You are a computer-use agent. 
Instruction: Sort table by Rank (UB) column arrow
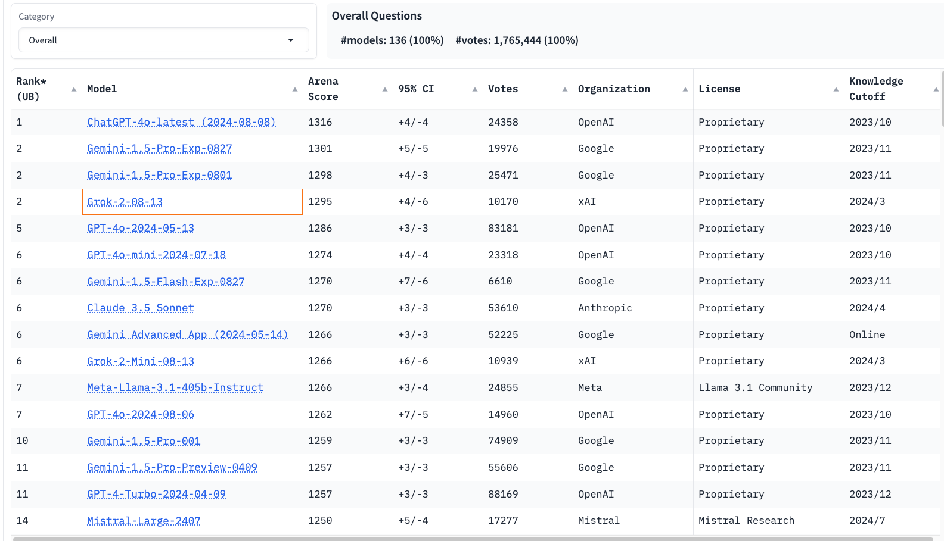(74, 89)
